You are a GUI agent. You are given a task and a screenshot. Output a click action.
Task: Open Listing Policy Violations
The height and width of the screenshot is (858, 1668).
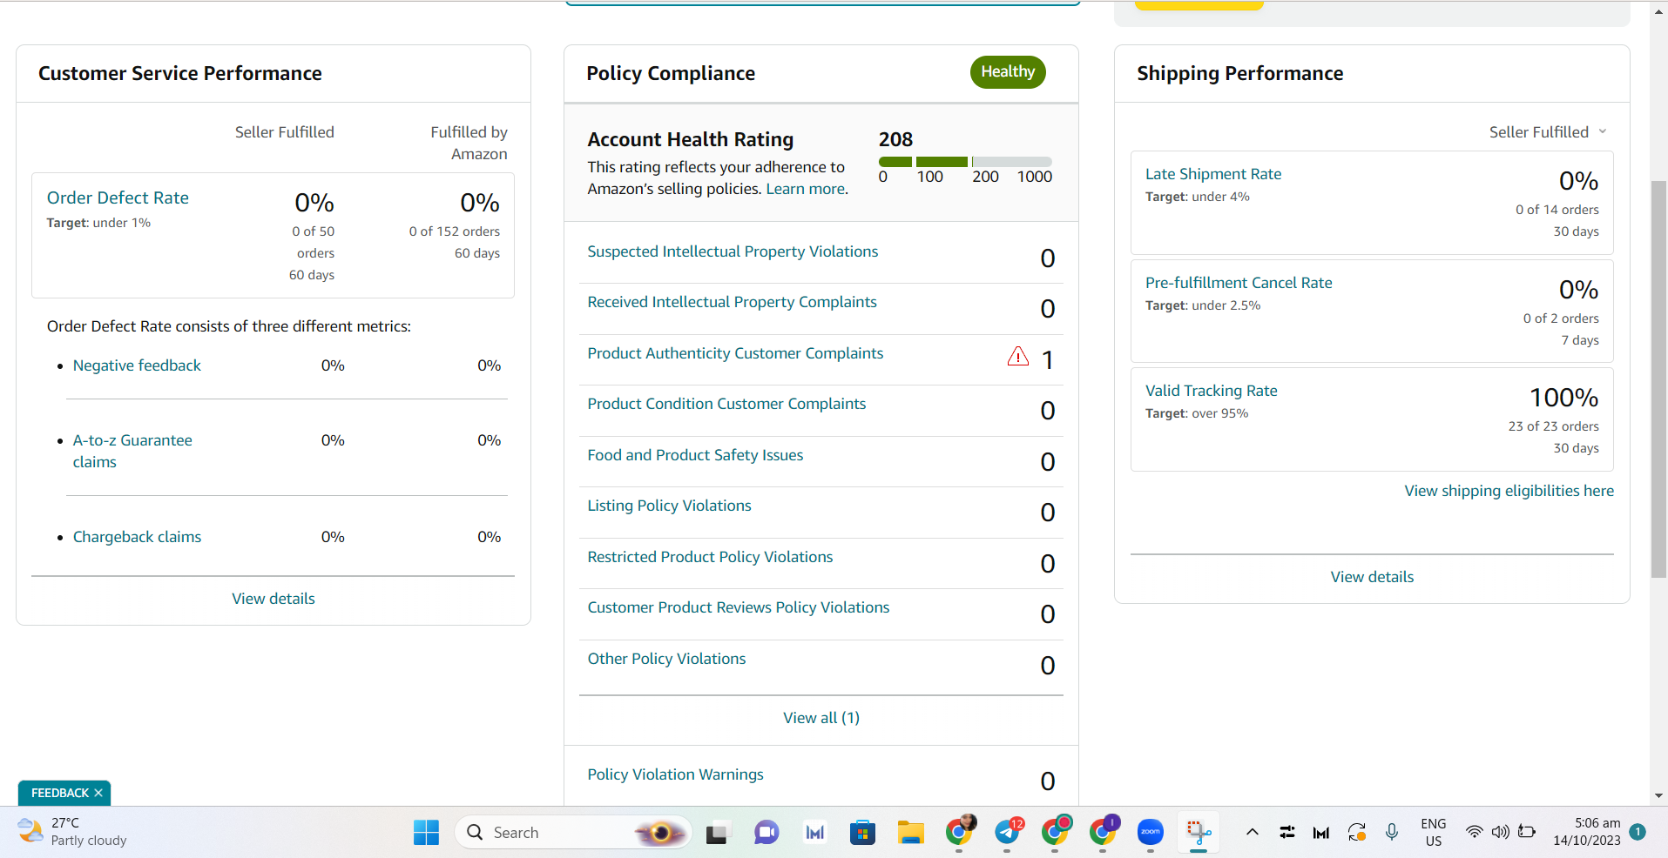669,506
